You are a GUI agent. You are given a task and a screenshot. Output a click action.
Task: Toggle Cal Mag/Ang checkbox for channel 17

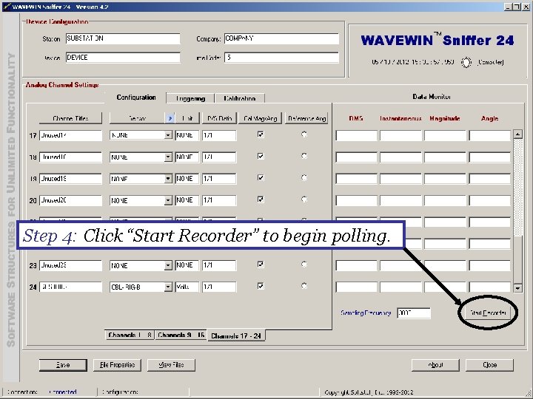click(261, 134)
